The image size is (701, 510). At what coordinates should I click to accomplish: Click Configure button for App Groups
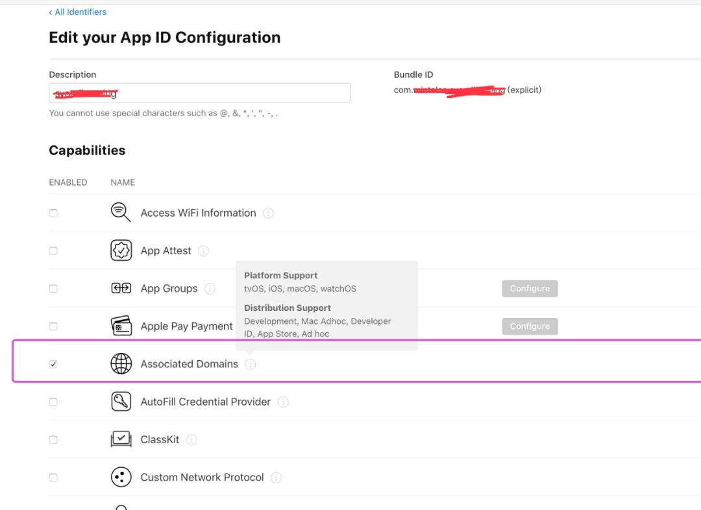coord(530,289)
